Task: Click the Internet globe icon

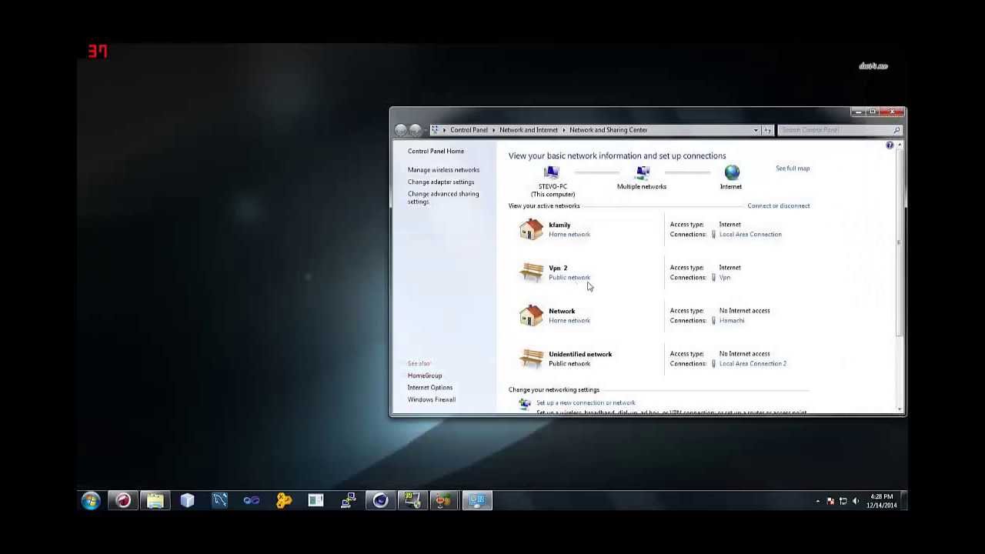Action: (x=732, y=172)
